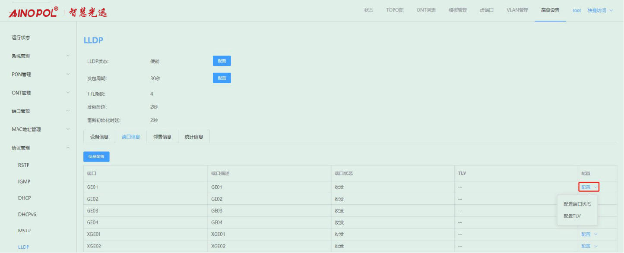Open 配置 dropdown for GE01 row
Image resolution: width=624 pixels, height=253 pixels.
click(x=589, y=187)
